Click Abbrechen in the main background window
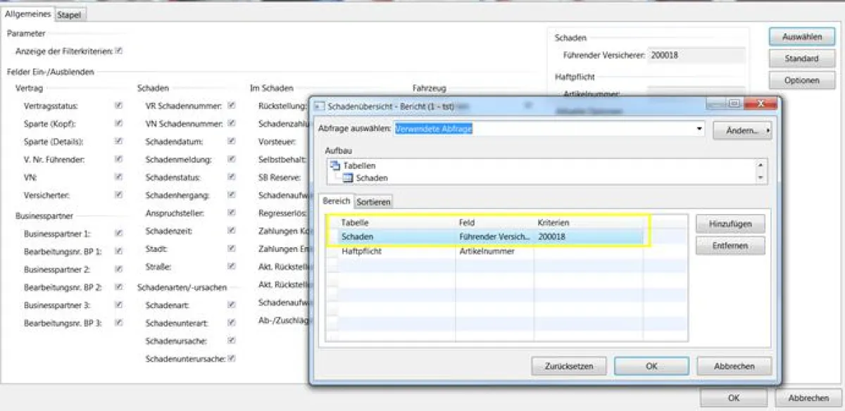This screenshot has width=845, height=411. [808, 398]
